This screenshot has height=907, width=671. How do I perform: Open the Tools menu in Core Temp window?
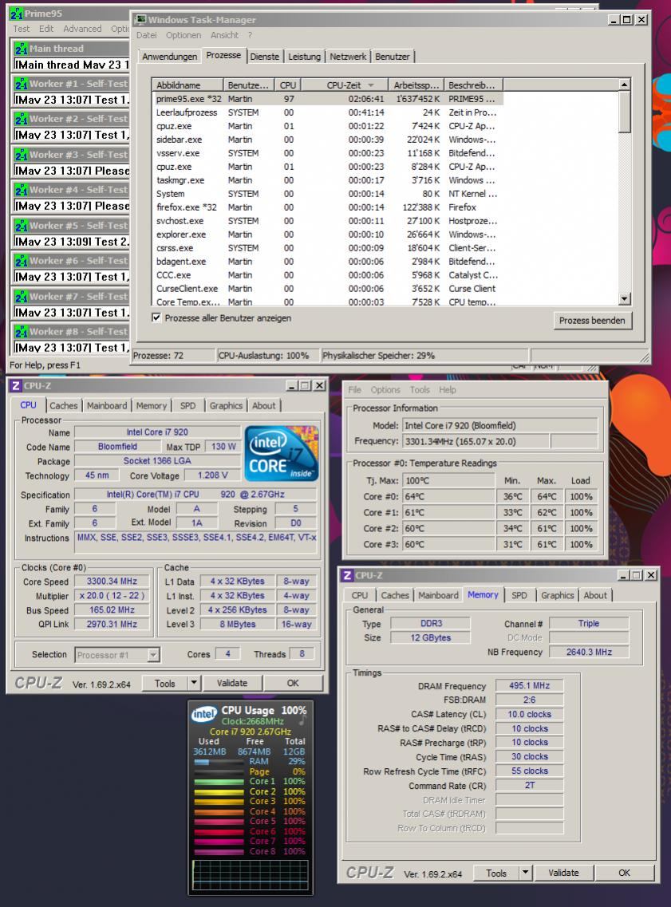click(x=420, y=390)
